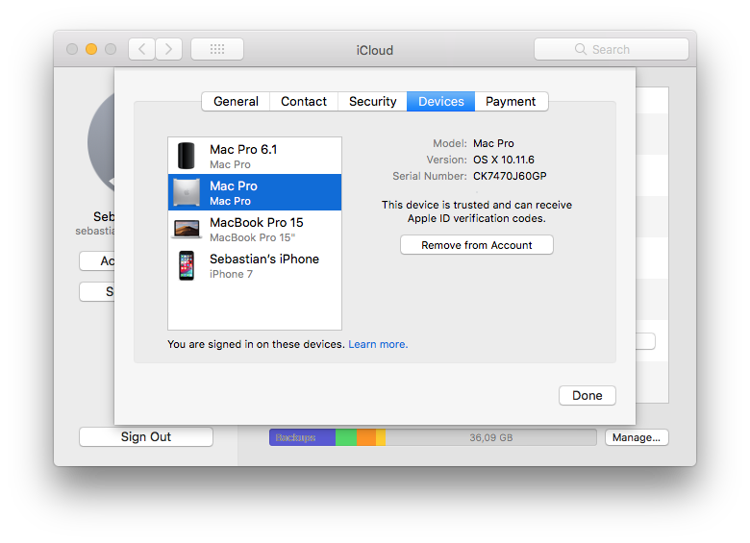Open the Manage... storage button
The height and width of the screenshot is (543, 750).
coord(637,437)
